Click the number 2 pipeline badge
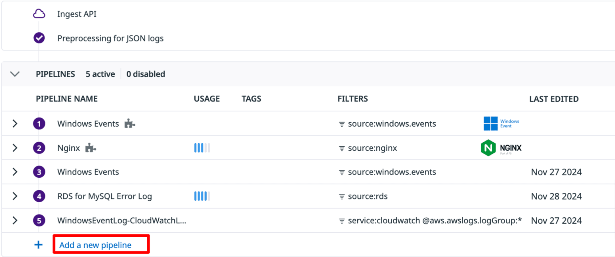615x257 pixels. coord(39,148)
